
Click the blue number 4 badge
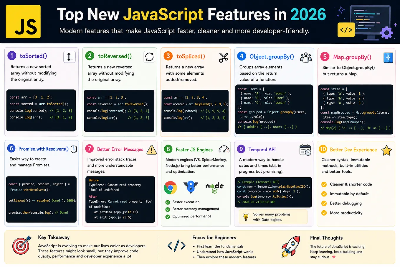(242, 56)
